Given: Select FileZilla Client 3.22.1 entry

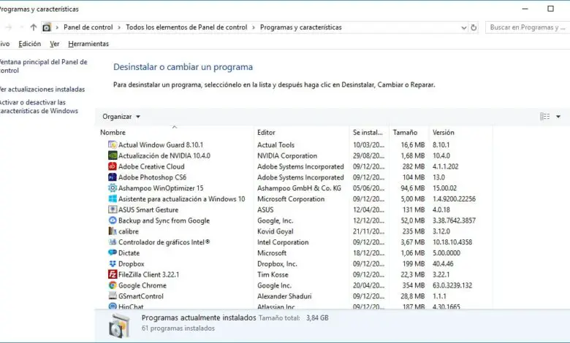Looking at the screenshot, I should (148, 274).
